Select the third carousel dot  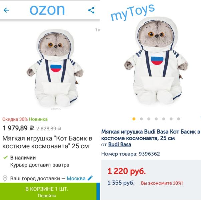coord(149,119)
